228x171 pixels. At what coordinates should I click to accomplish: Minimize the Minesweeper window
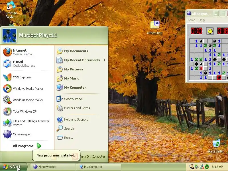pos(216,14)
